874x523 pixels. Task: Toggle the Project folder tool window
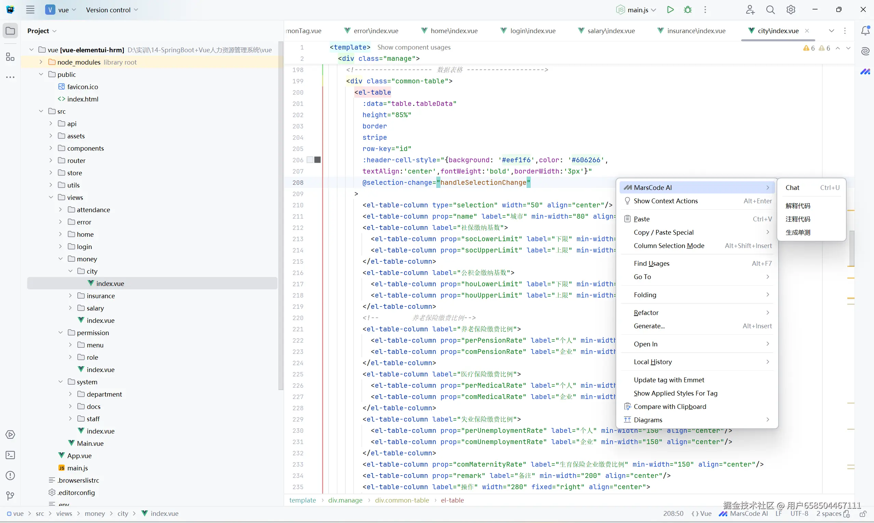tap(10, 31)
